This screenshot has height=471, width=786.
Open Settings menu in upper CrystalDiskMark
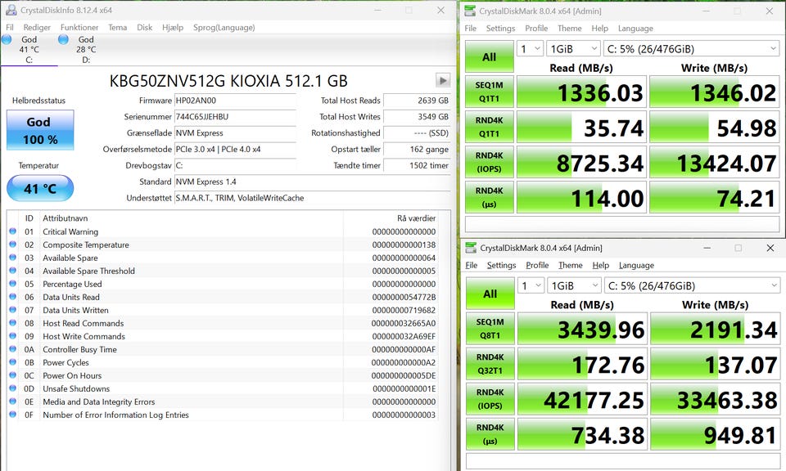click(x=500, y=29)
